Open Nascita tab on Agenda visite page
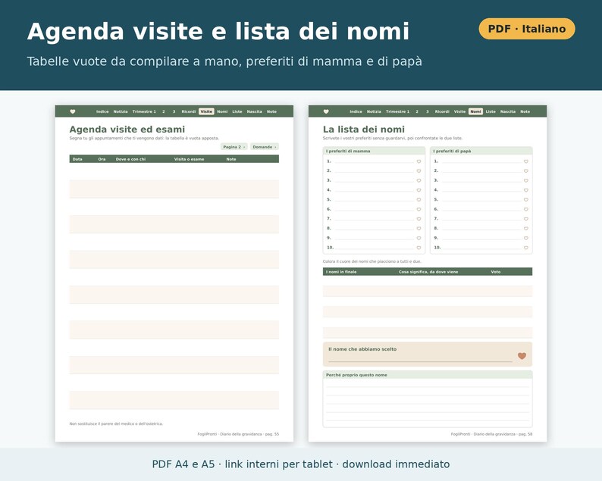This screenshot has width=602, height=481. [x=254, y=111]
